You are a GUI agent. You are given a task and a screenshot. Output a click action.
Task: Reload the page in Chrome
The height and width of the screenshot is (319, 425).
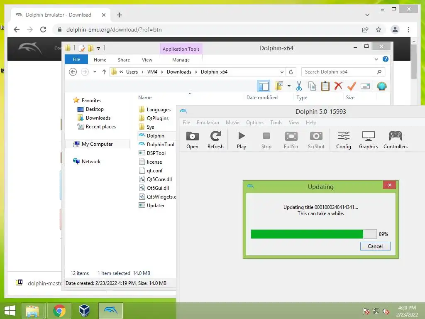(43, 29)
